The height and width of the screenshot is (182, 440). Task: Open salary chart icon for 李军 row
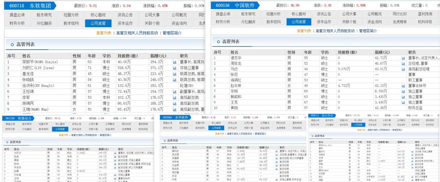click(175, 97)
